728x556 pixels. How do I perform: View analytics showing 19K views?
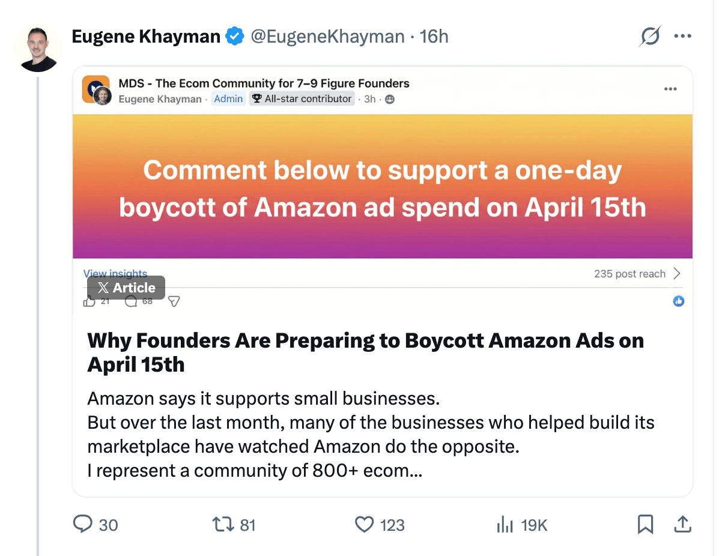pos(505,525)
